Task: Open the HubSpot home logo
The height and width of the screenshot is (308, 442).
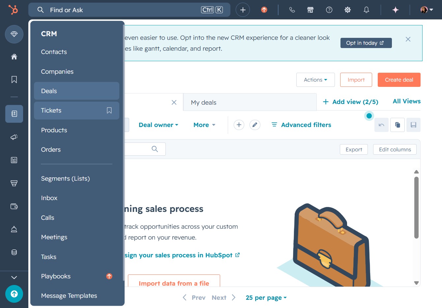Action: tap(13, 10)
